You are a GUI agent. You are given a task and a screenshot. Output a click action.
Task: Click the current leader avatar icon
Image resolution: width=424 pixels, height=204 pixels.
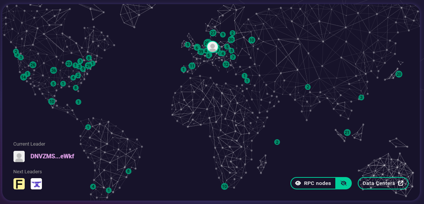click(19, 156)
